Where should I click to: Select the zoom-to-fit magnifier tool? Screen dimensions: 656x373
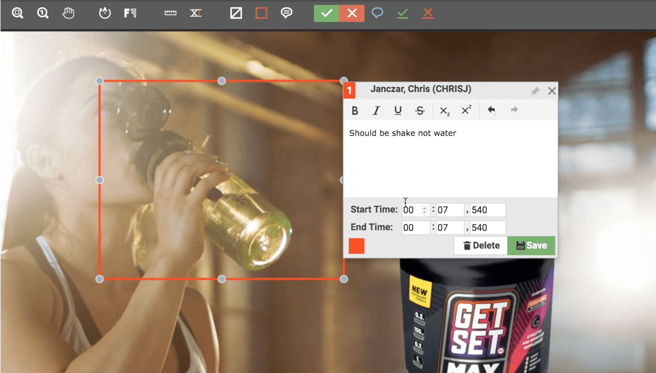pyautogui.click(x=17, y=13)
